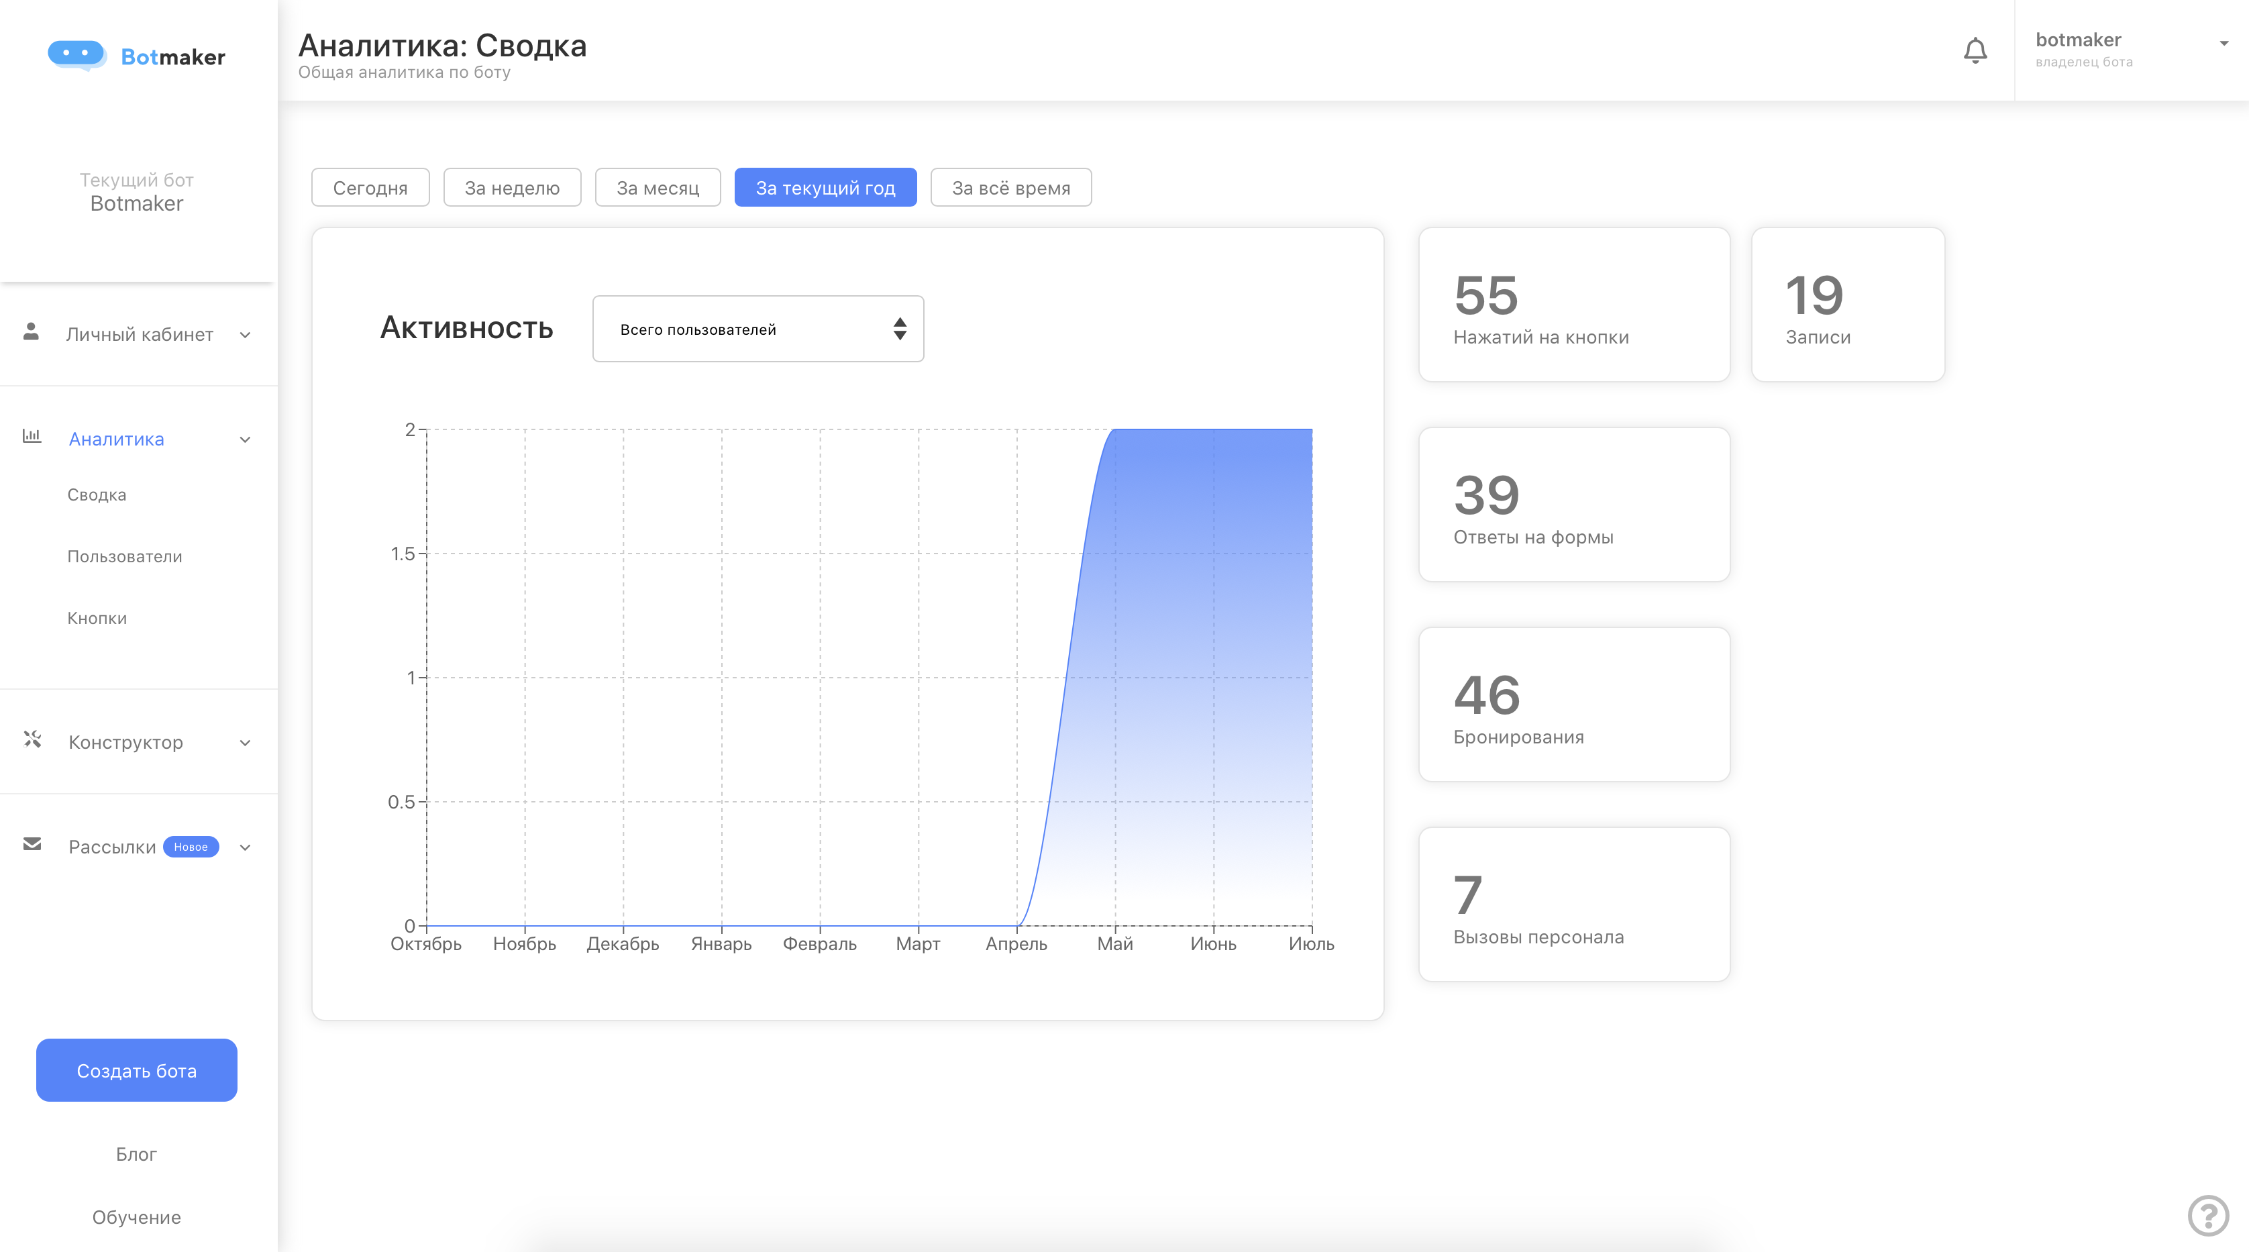Click the 19 Записи card

1847,305
